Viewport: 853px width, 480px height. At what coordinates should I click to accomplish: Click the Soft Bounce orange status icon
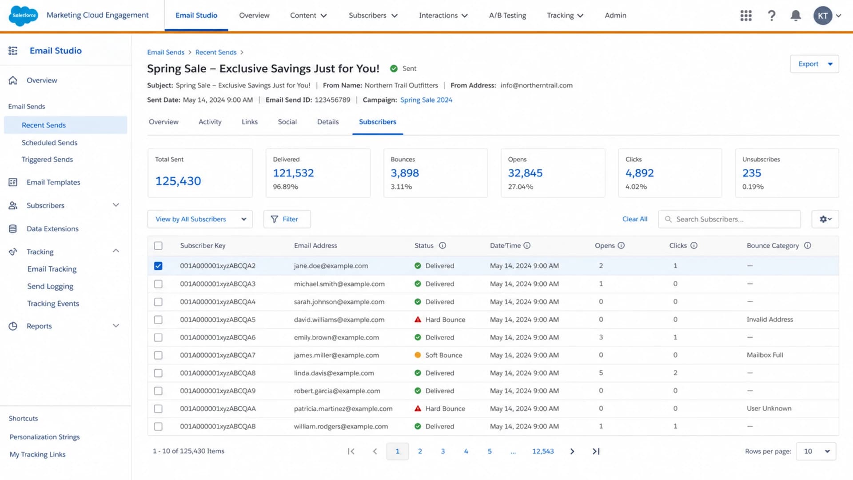(x=418, y=355)
